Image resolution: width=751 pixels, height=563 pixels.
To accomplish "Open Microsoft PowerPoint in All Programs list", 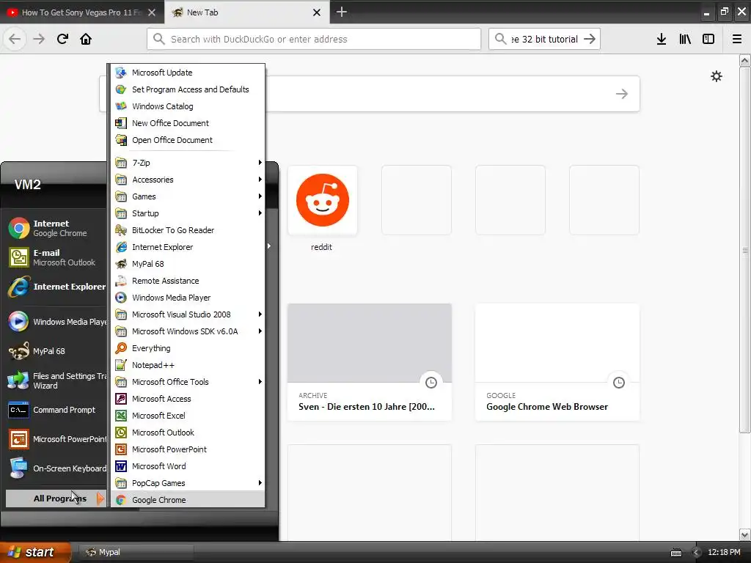I will 188,449.
